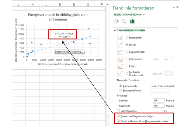The width and height of the screenshot is (184, 128).
Task: Collapse the Trendlinienoptionen section triangle
Action: pos(115,30)
